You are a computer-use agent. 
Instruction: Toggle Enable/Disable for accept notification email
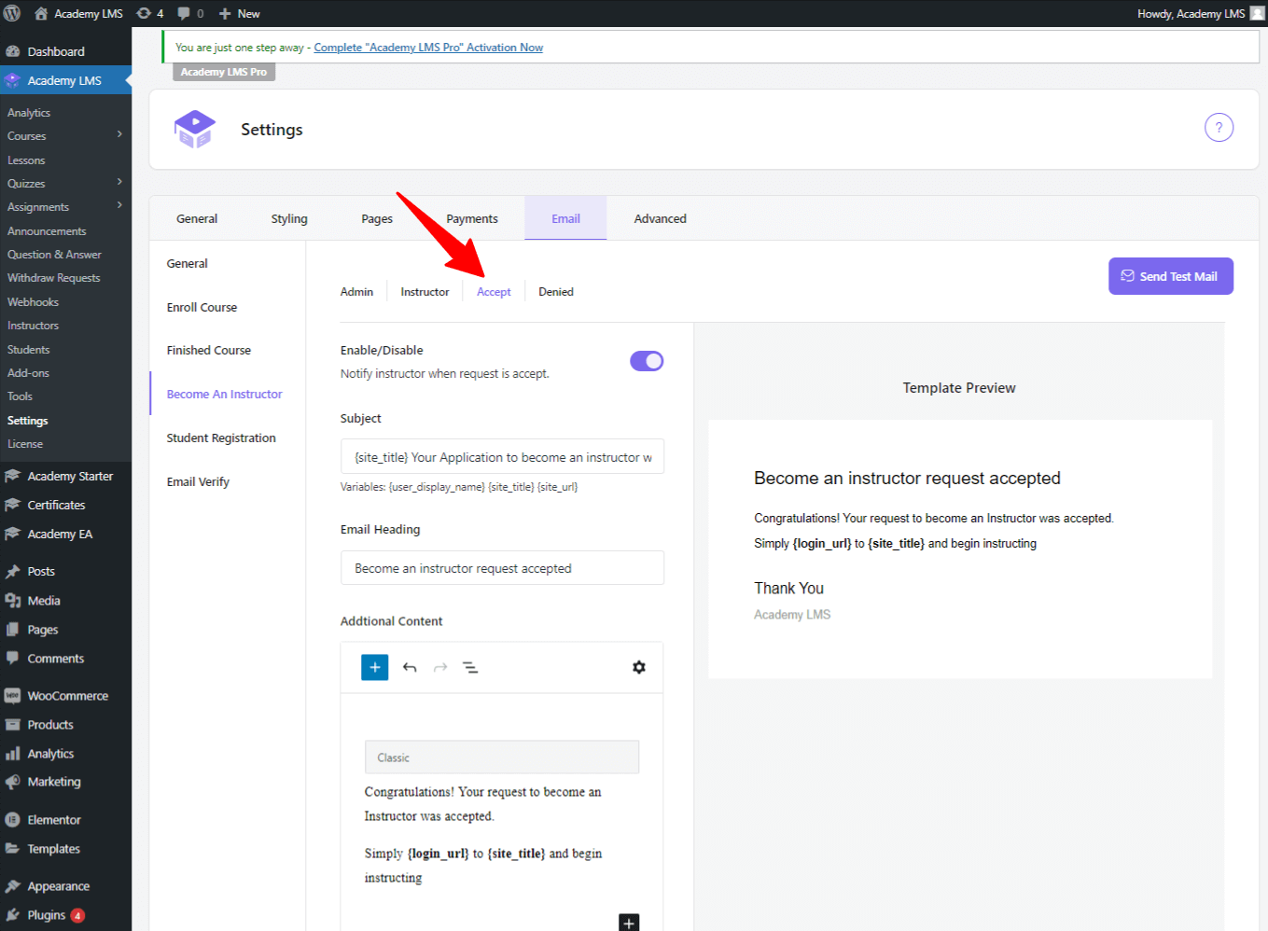point(647,360)
